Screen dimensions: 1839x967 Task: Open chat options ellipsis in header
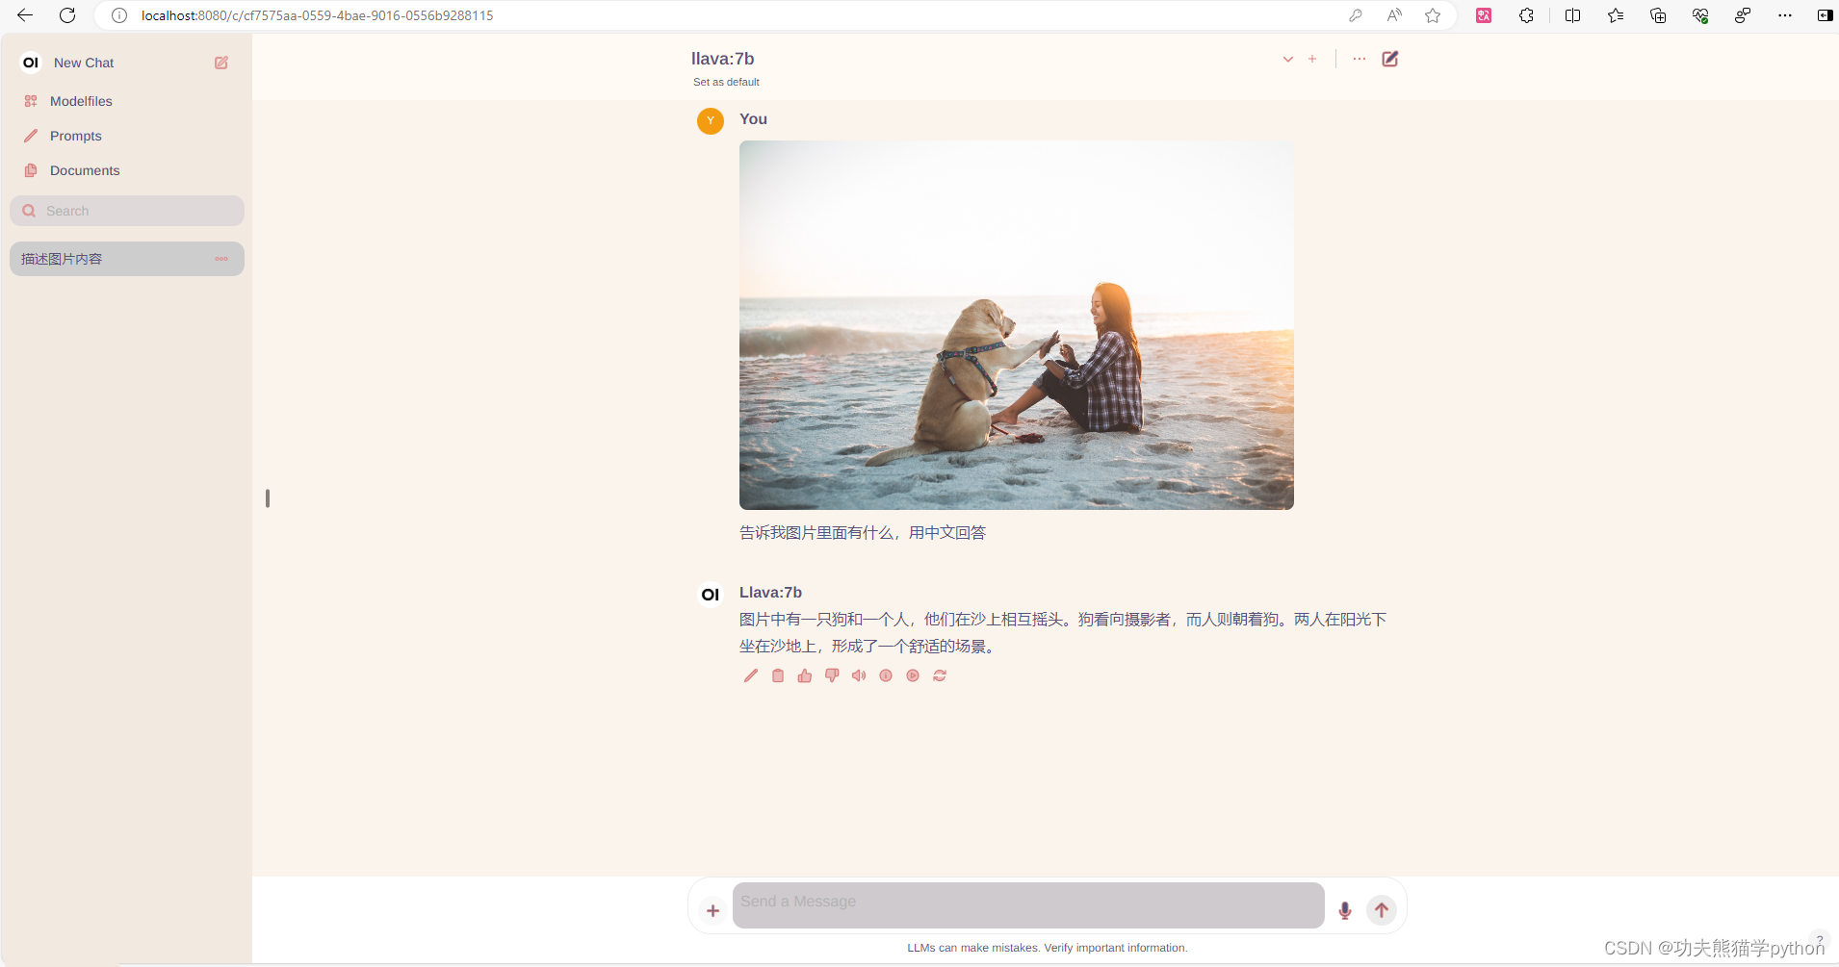[x=1360, y=59]
